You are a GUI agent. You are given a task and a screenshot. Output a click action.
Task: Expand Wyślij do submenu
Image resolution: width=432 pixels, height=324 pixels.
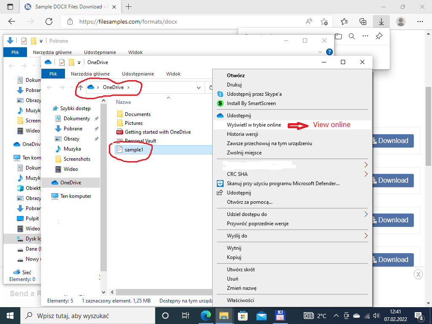coord(366,235)
